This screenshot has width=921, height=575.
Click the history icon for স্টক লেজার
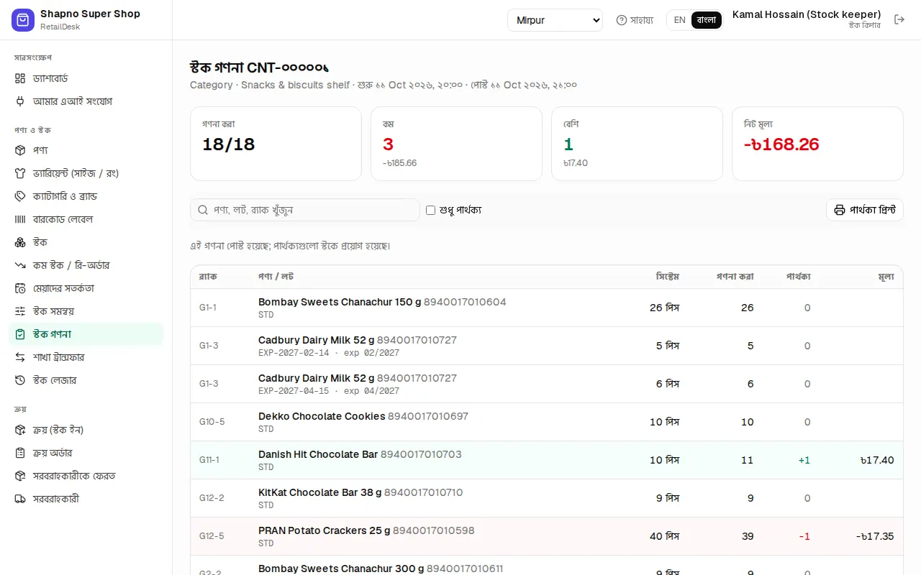pyautogui.click(x=20, y=380)
